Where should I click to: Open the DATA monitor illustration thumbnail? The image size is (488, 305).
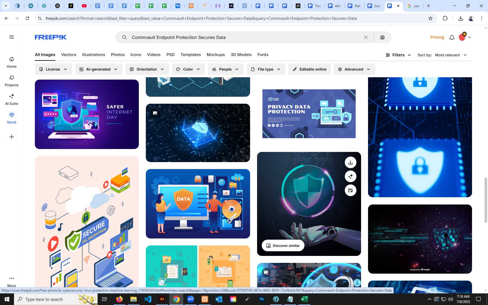198,204
